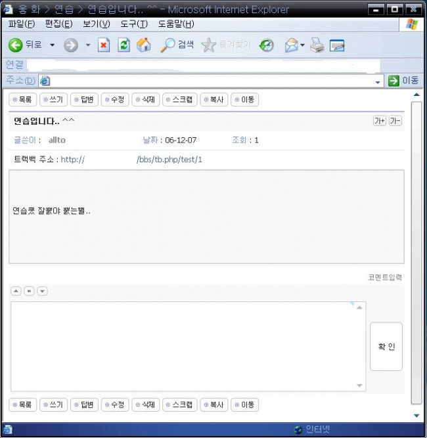Screen dimensions: 427x438
Task: Click the top 수정 edit button
Action: (115, 100)
